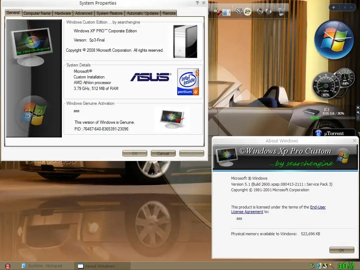Click the Version 5.1 build text
The width and height of the screenshot is (360, 270).
point(282,184)
